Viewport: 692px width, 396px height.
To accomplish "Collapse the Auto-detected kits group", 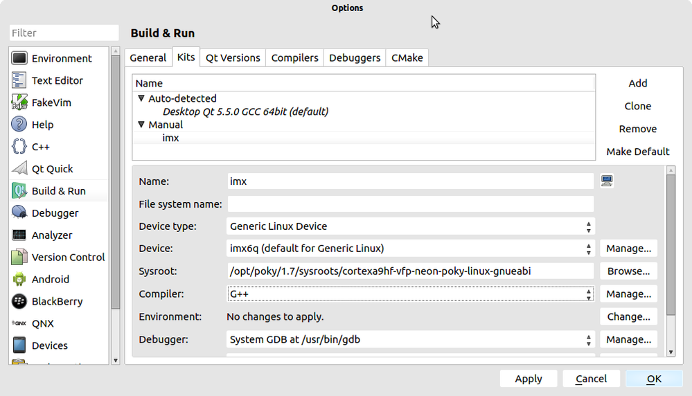I will point(141,99).
